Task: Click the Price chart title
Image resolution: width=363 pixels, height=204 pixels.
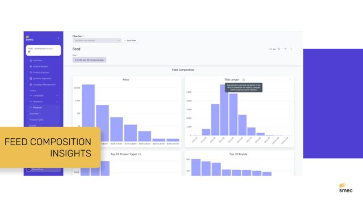Action: pos(126,79)
